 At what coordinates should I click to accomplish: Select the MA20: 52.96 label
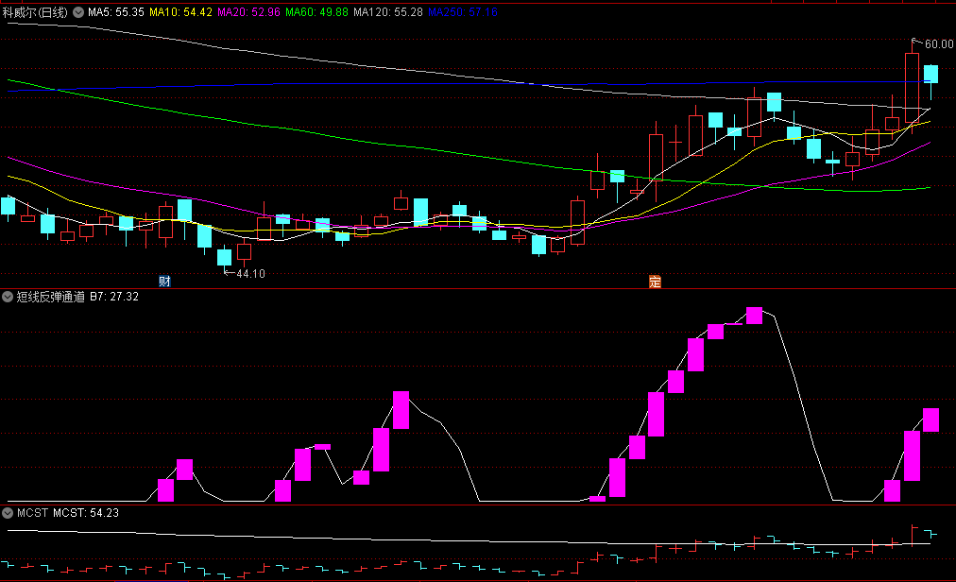(x=248, y=12)
